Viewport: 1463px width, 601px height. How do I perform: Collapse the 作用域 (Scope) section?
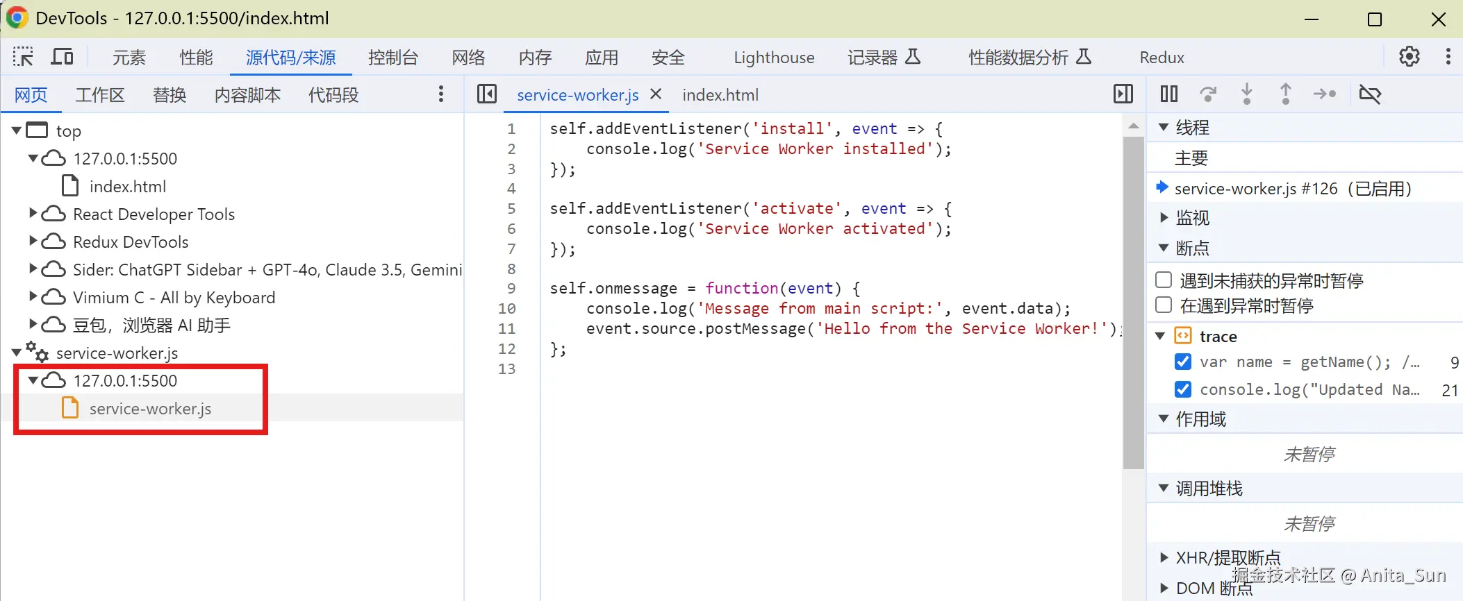[x=1164, y=418]
